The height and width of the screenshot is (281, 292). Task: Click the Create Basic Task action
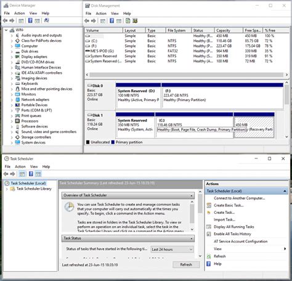tap(229, 205)
